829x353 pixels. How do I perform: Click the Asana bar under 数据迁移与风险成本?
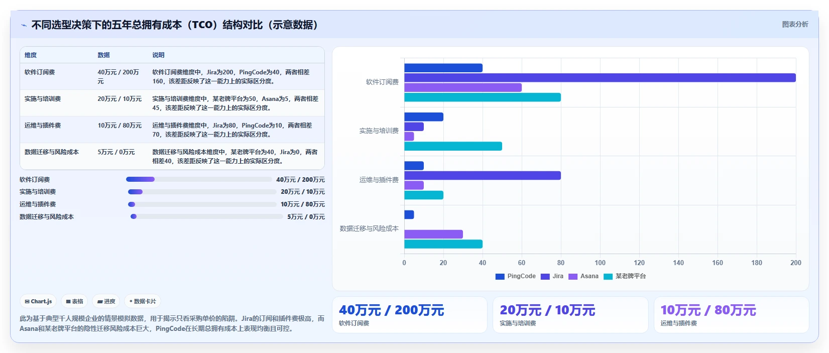[433, 234]
